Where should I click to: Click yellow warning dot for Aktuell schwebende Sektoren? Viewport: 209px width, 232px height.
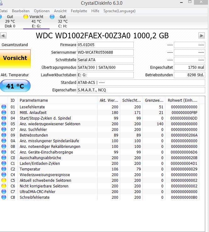4,180
